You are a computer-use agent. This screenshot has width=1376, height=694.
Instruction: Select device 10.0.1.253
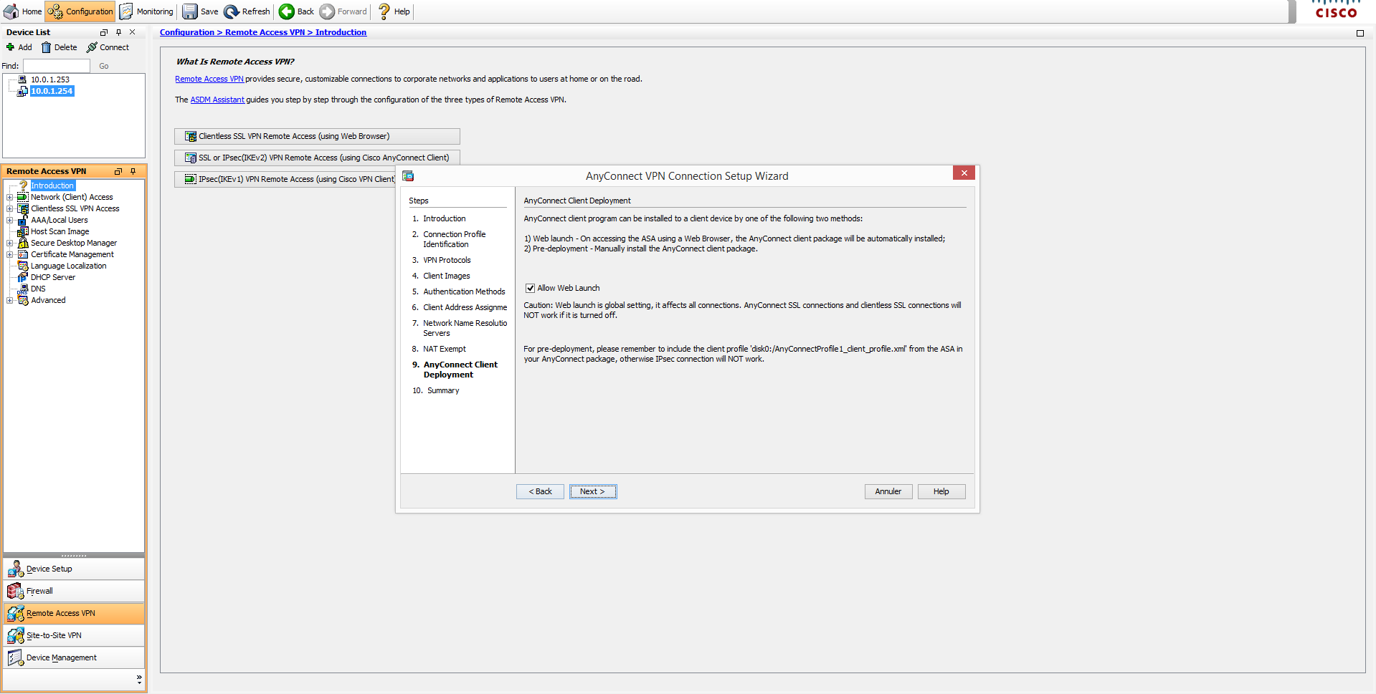click(x=50, y=79)
